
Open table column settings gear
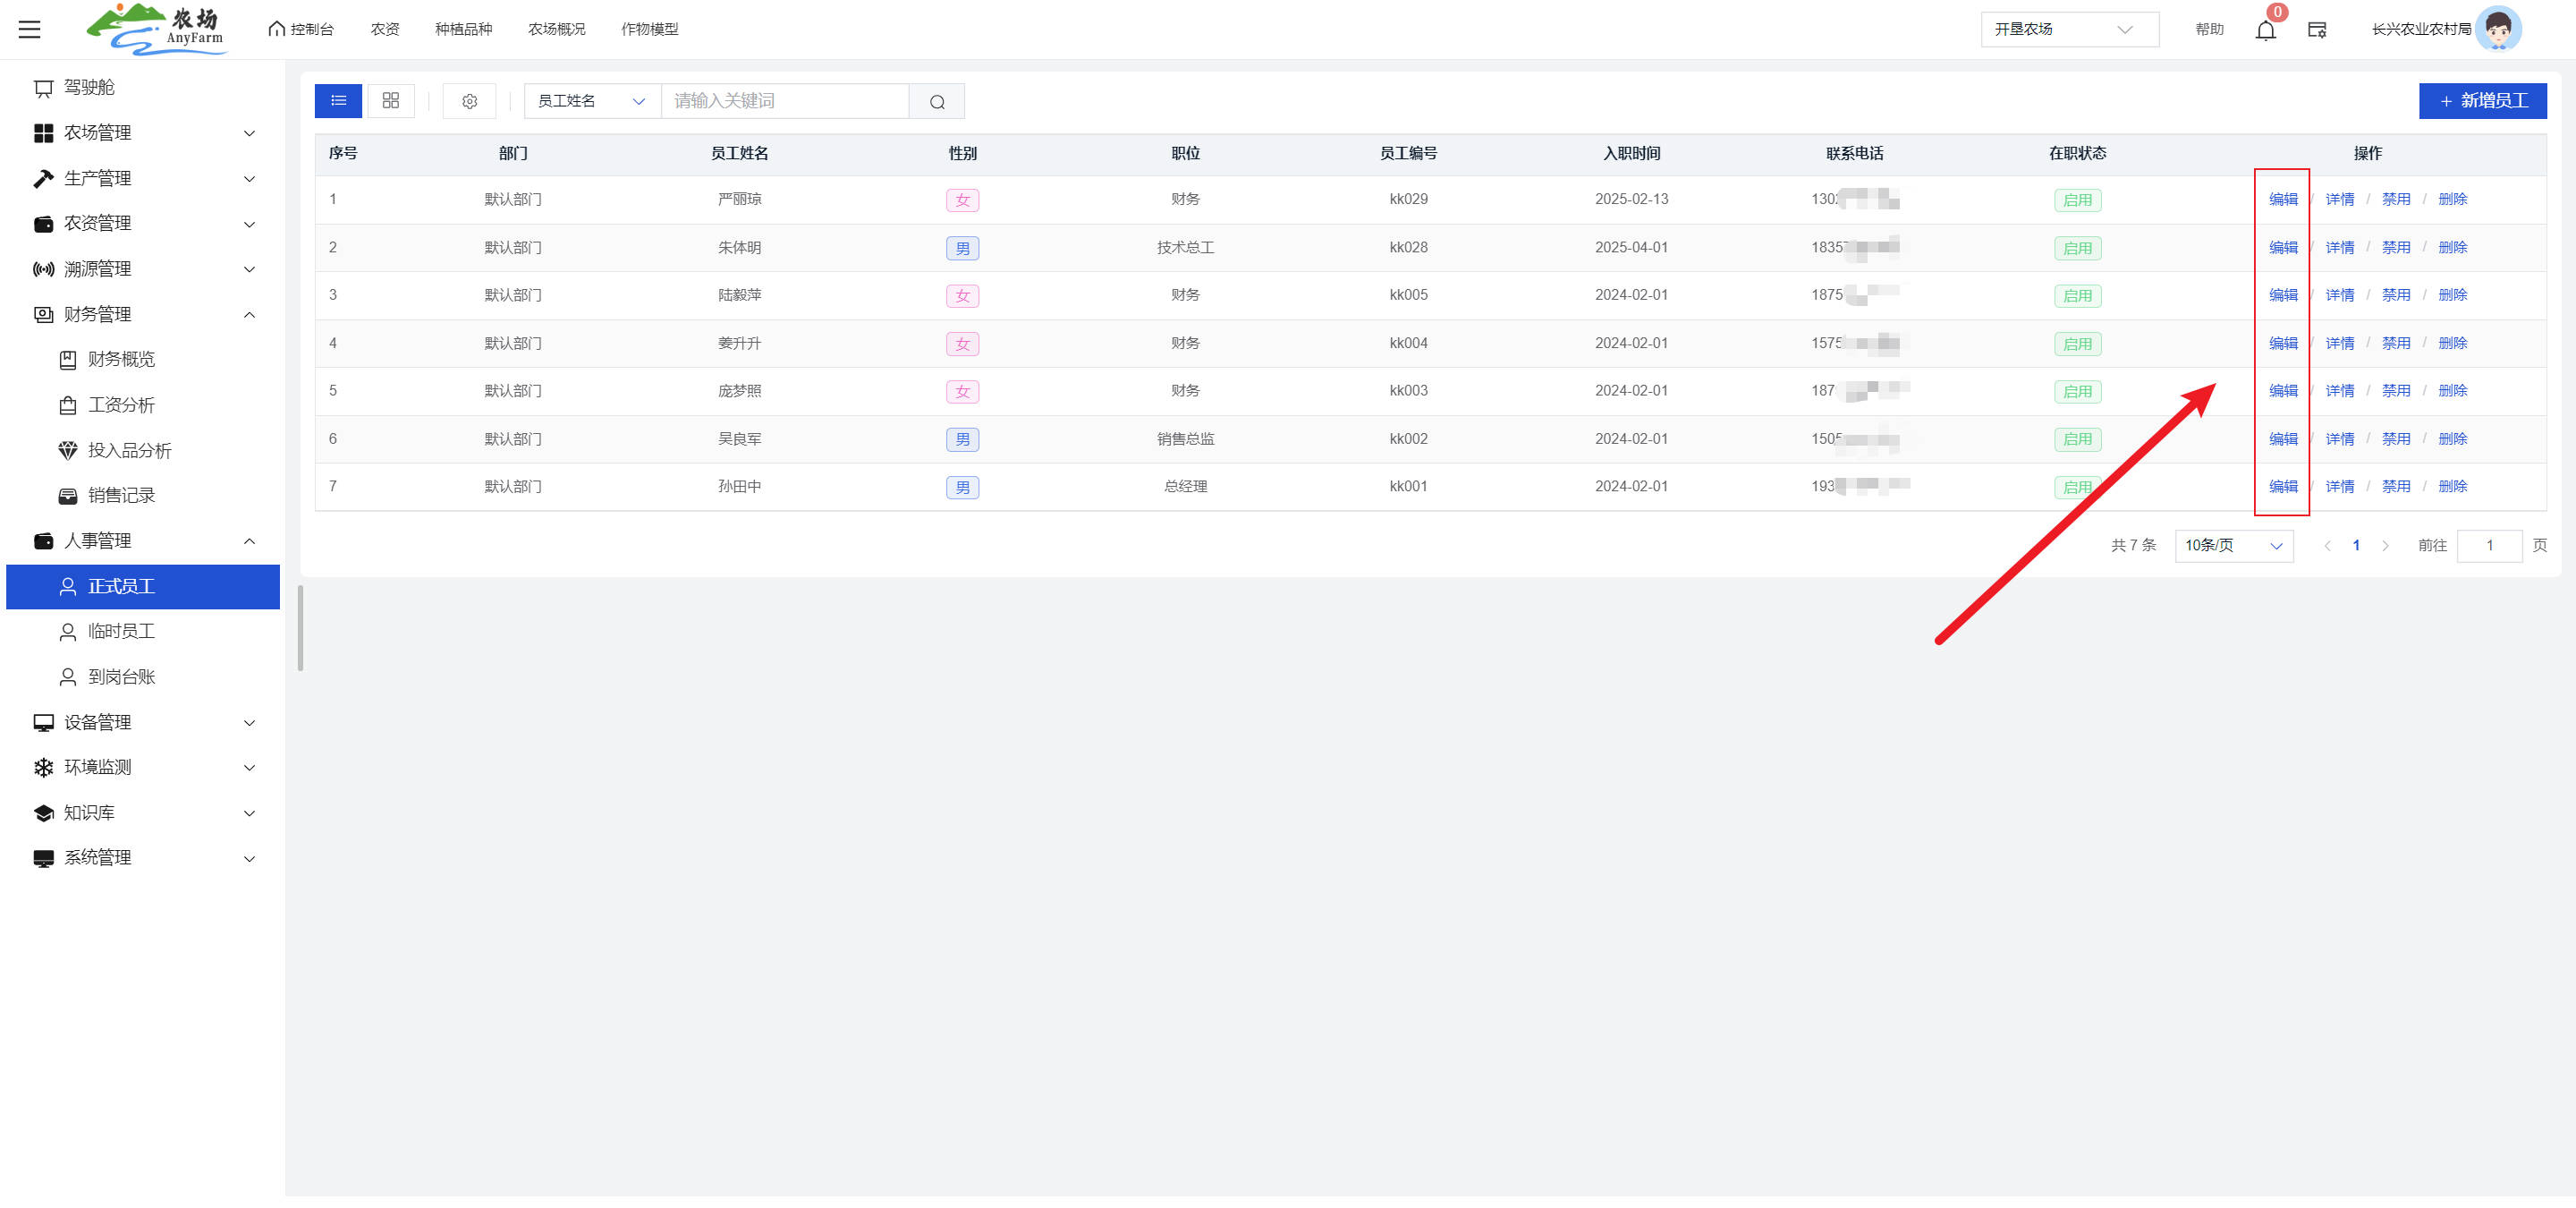469,101
